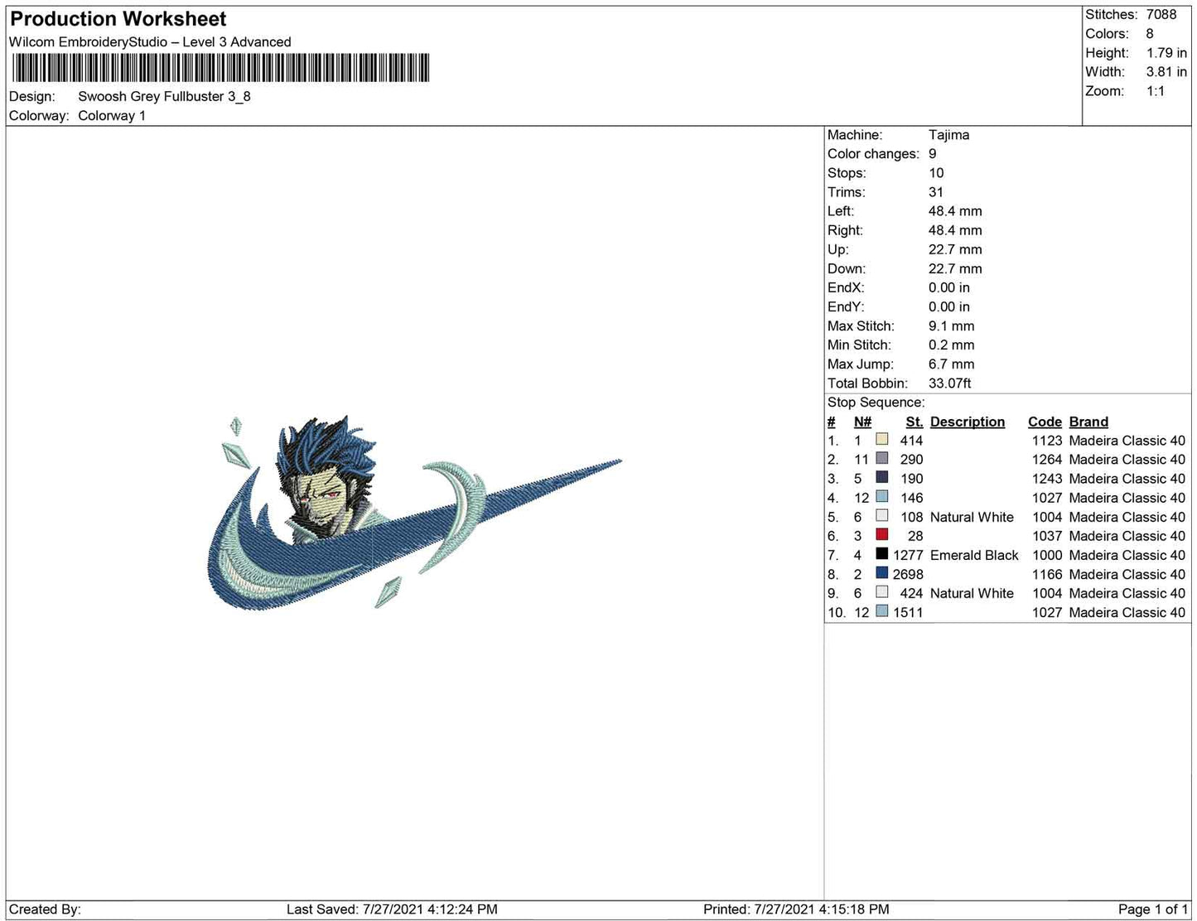Click the white swatch in stop 5

pos(882,516)
